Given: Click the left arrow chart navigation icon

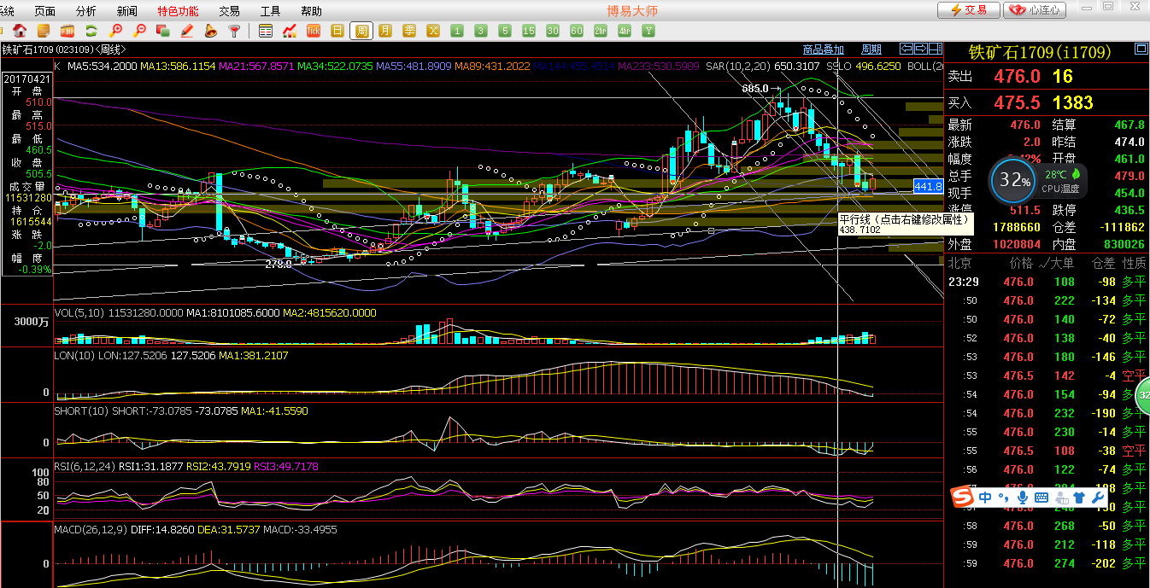Looking at the screenshot, I should pos(907,49).
